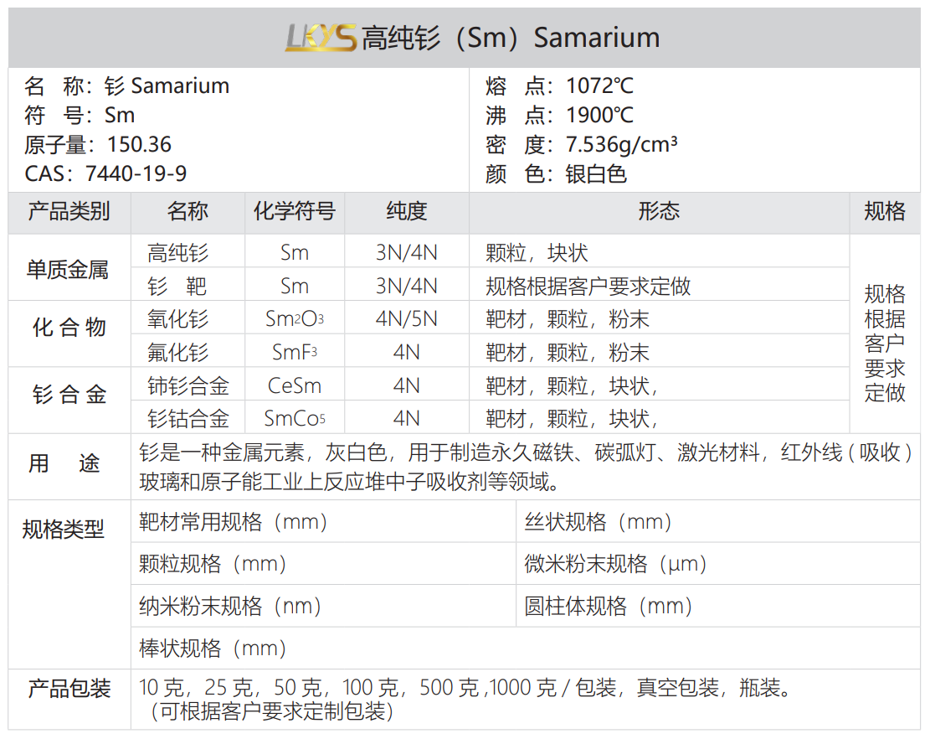
Task: Select the 靶材常用规格（mm） cell
Action: 234,522
